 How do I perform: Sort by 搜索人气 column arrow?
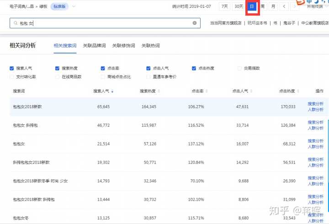[112, 91]
